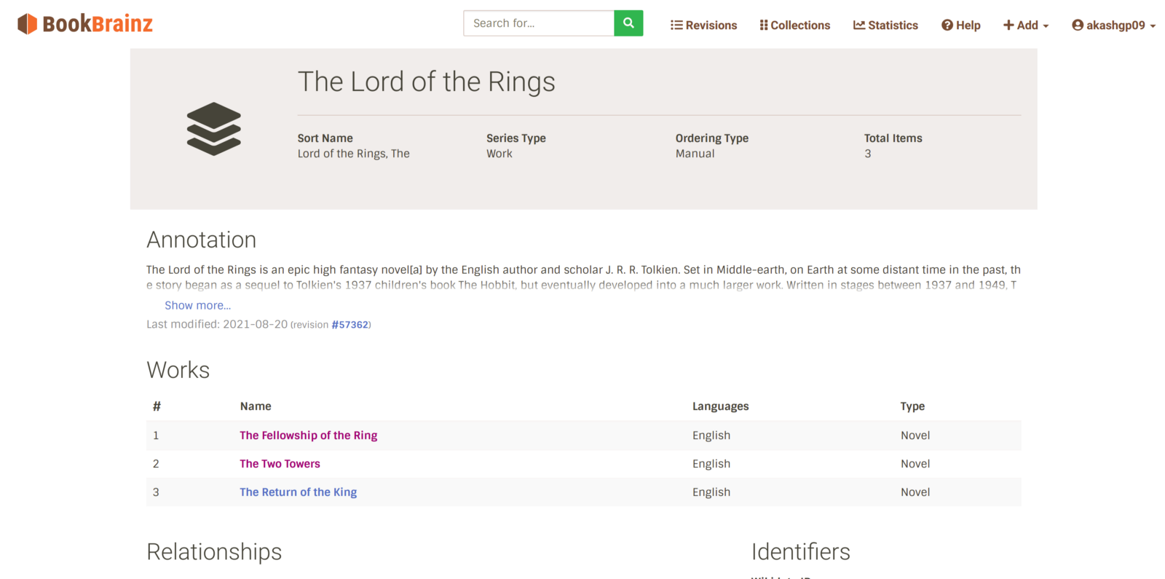Focus the Search for... input field
Viewport: 1165px width, 579px height.
click(539, 23)
